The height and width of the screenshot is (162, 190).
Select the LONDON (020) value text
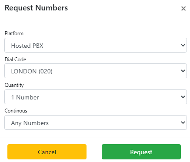pyautogui.click(x=32, y=71)
